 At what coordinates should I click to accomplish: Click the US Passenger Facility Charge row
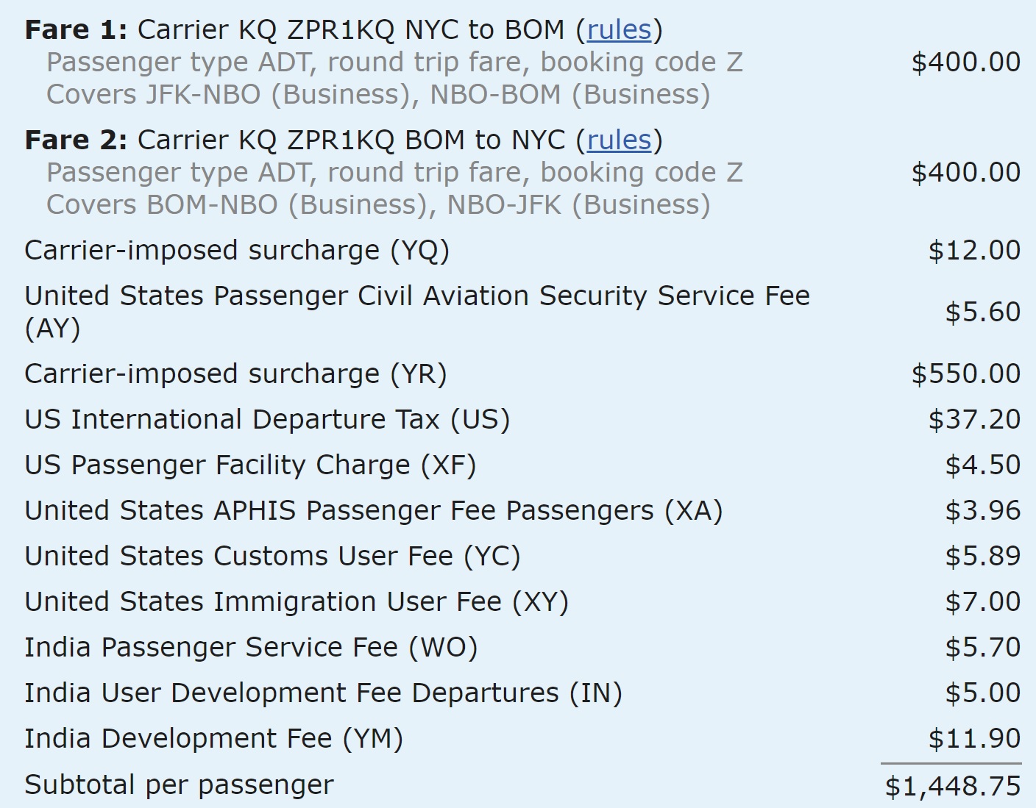[x=250, y=465]
